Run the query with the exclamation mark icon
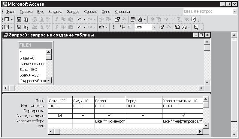The height and width of the screenshot is (139, 239). 114,27
